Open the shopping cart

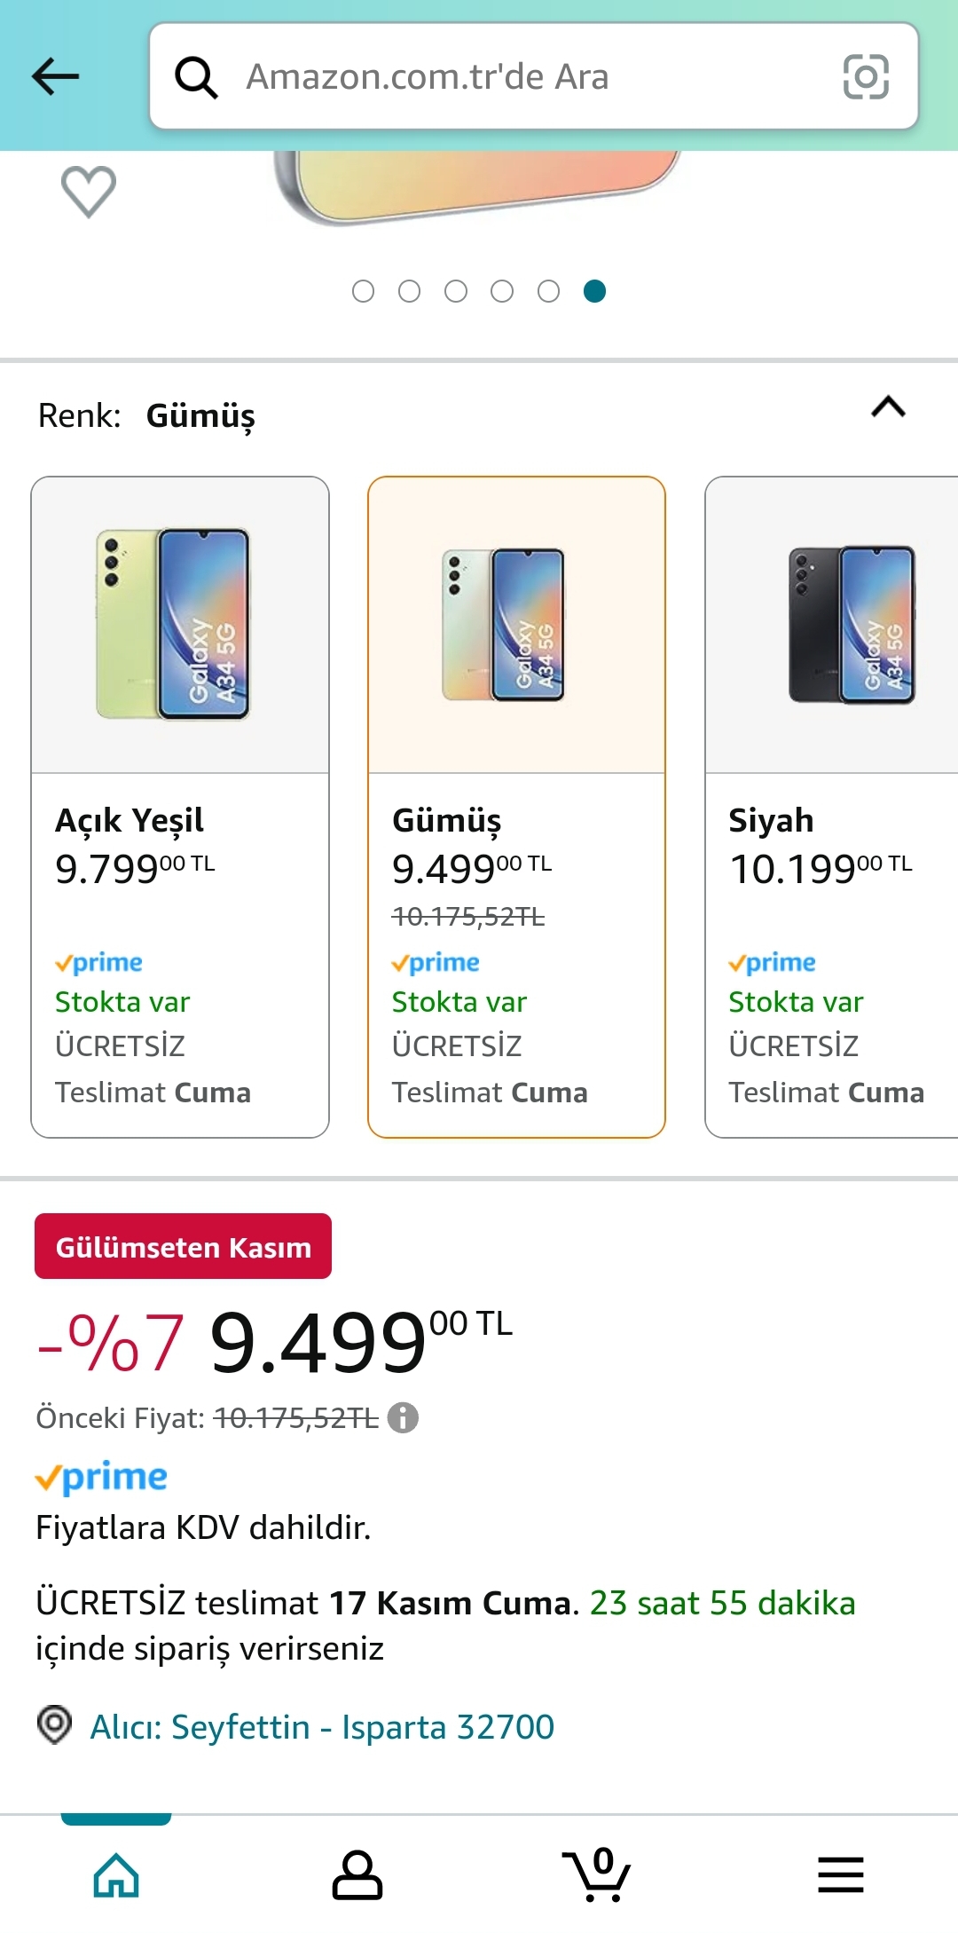(597, 1874)
